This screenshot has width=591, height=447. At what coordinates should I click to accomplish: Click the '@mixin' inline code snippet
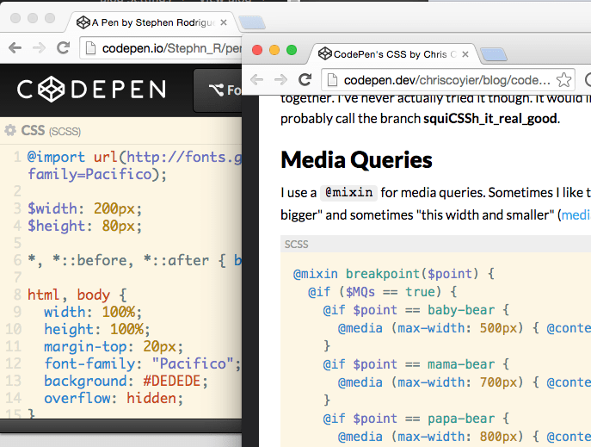tap(348, 193)
